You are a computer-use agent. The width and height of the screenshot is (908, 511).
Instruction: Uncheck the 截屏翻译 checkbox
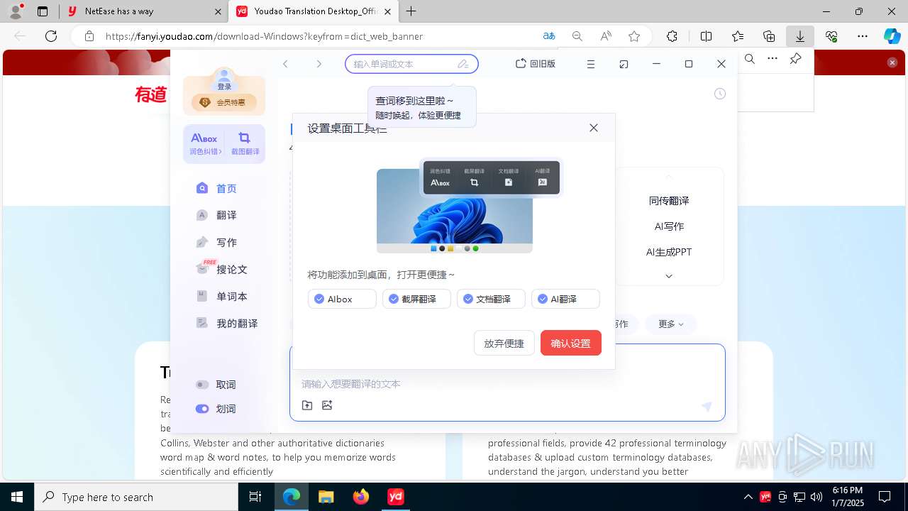pyautogui.click(x=394, y=299)
